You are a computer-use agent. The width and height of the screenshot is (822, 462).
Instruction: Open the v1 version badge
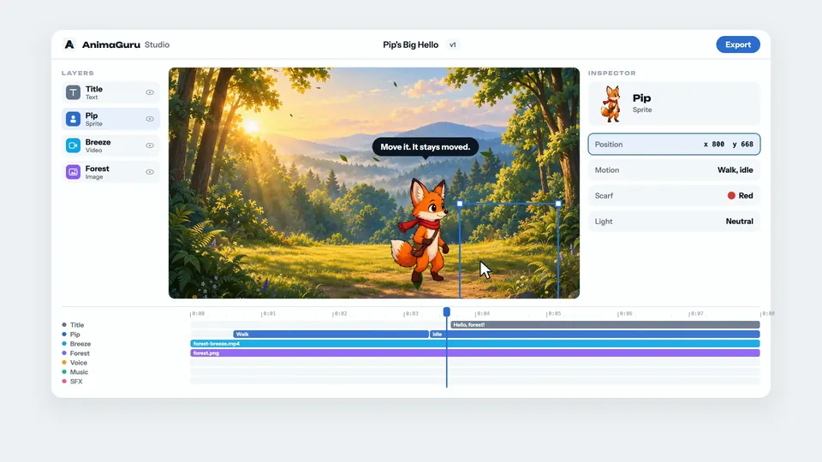pyautogui.click(x=452, y=44)
